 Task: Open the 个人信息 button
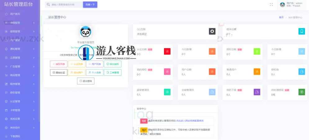[x=95, y=72]
